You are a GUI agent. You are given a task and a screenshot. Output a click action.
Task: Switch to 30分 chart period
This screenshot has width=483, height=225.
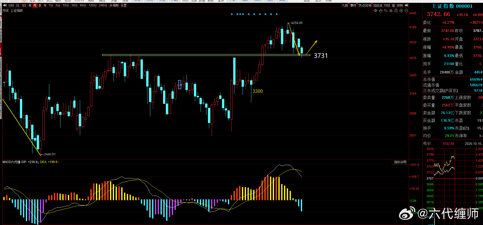75,5
